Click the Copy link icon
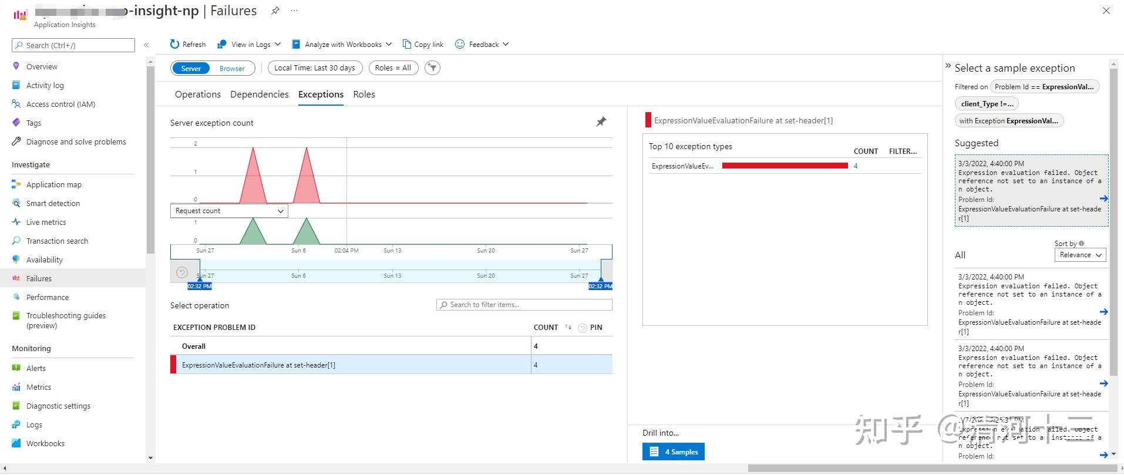Viewport: 1124px width, 475px height. [x=407, y=44]
